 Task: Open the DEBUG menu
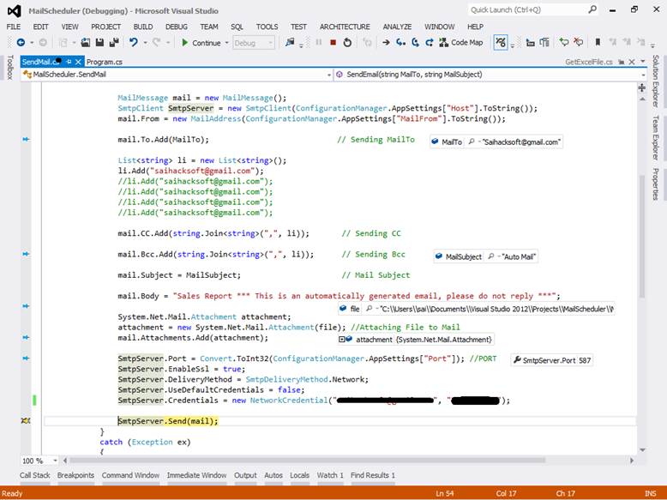(176, 27)
